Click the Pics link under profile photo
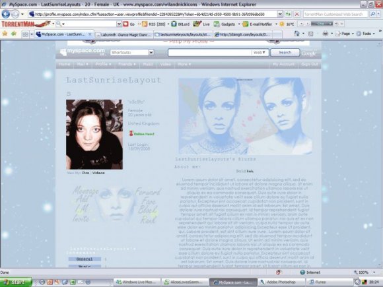Viewport: 383px width, 287px height. point(85,173)
